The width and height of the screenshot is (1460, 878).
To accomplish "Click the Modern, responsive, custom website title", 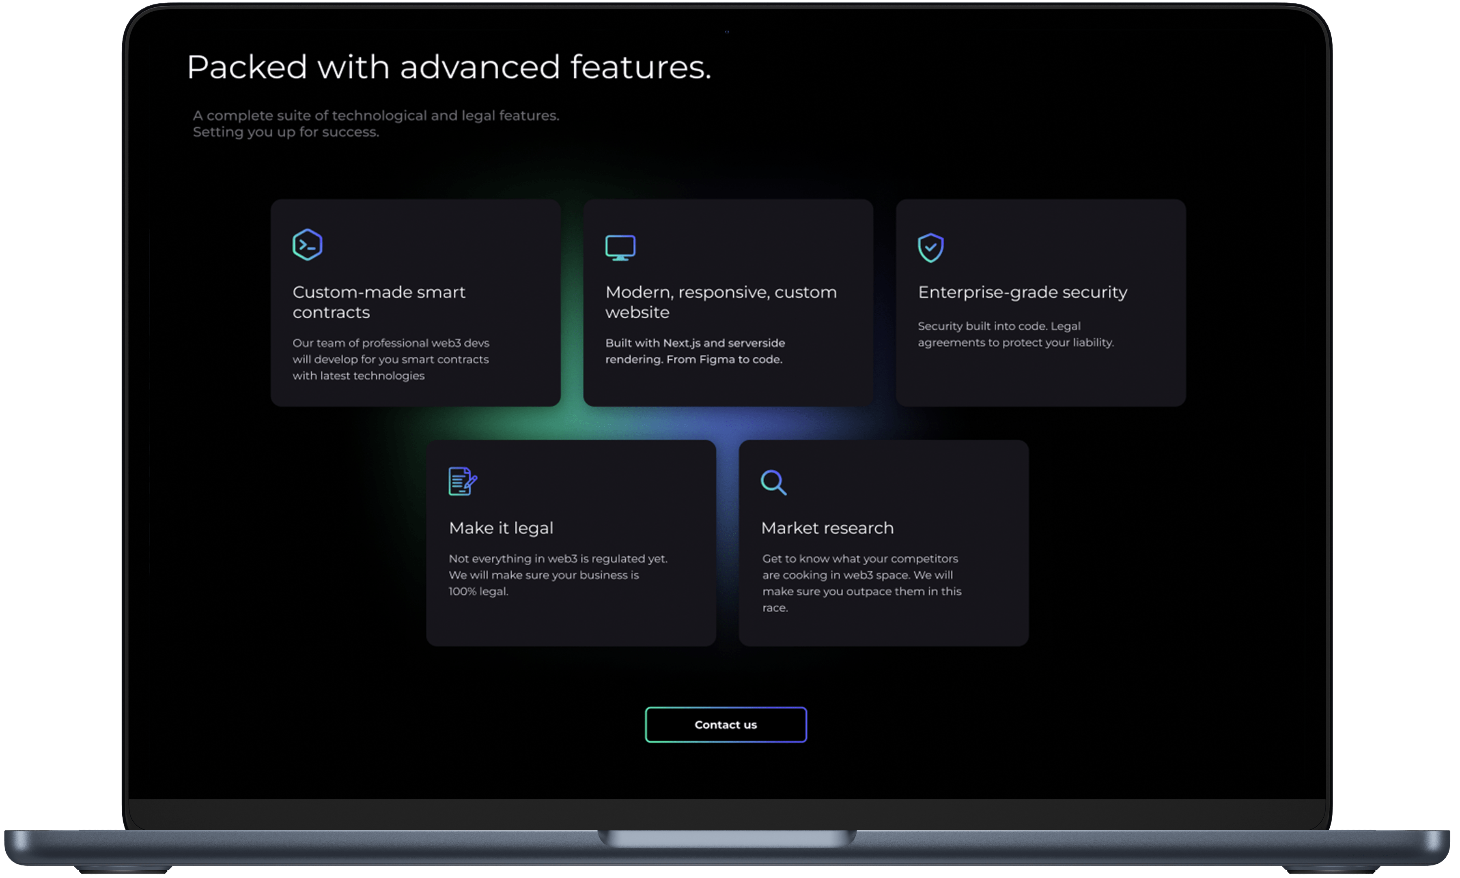I will 721,302.
